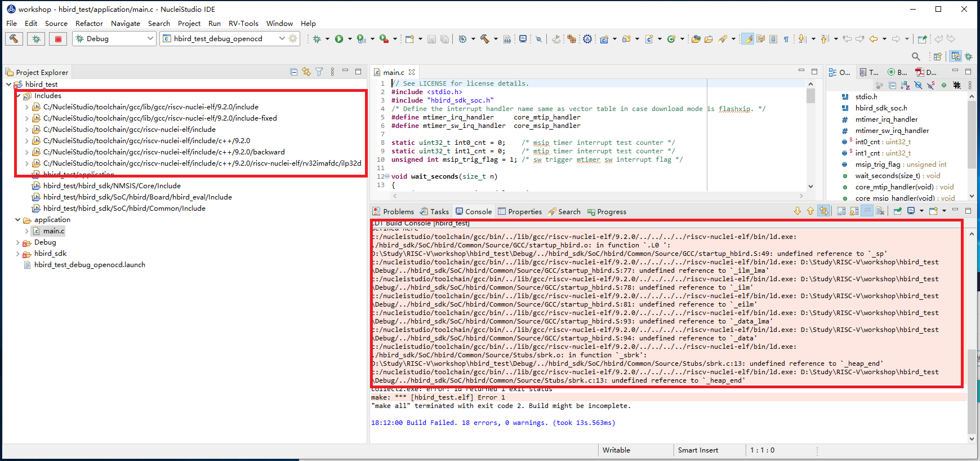Switch to the Progress tab
Image resolution: width=980 pixels, height=461 pixels.
[607, 211]
